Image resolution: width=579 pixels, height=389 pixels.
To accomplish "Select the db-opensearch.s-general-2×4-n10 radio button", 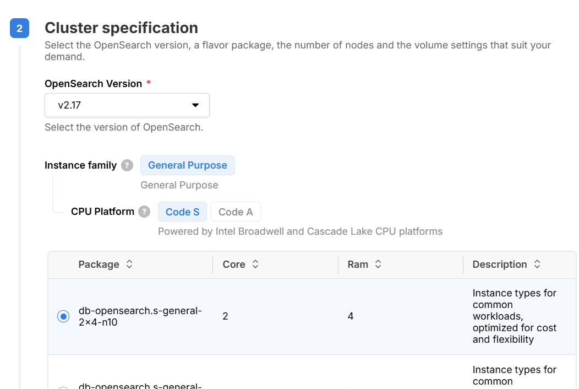I will [x=63, y=316].
